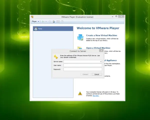This screenshot has height=120, width=150.
Task: Click the Connect button in dialog
Action: tap(85, 74)
